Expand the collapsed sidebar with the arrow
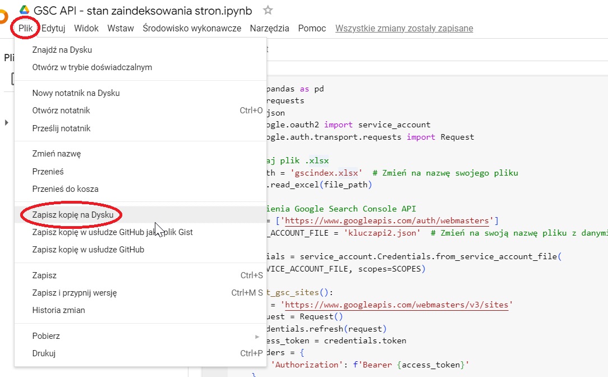The image size is (608, 377). pos(6,122)
